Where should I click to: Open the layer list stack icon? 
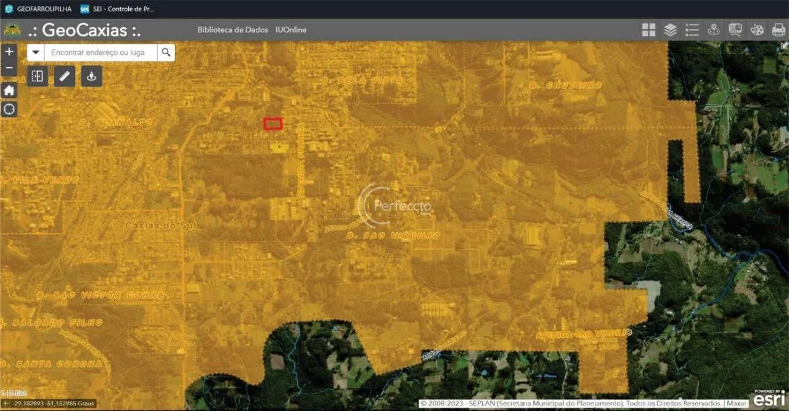(670, 30)
